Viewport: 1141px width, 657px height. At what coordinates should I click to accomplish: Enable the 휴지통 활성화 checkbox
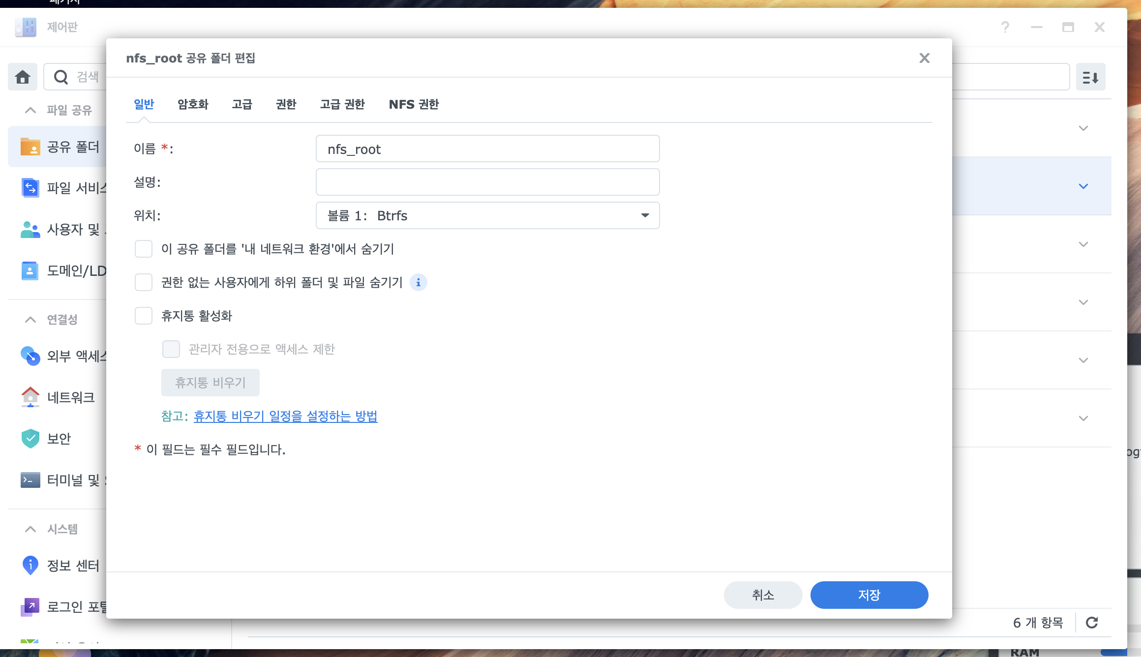(x=144, y=316)
